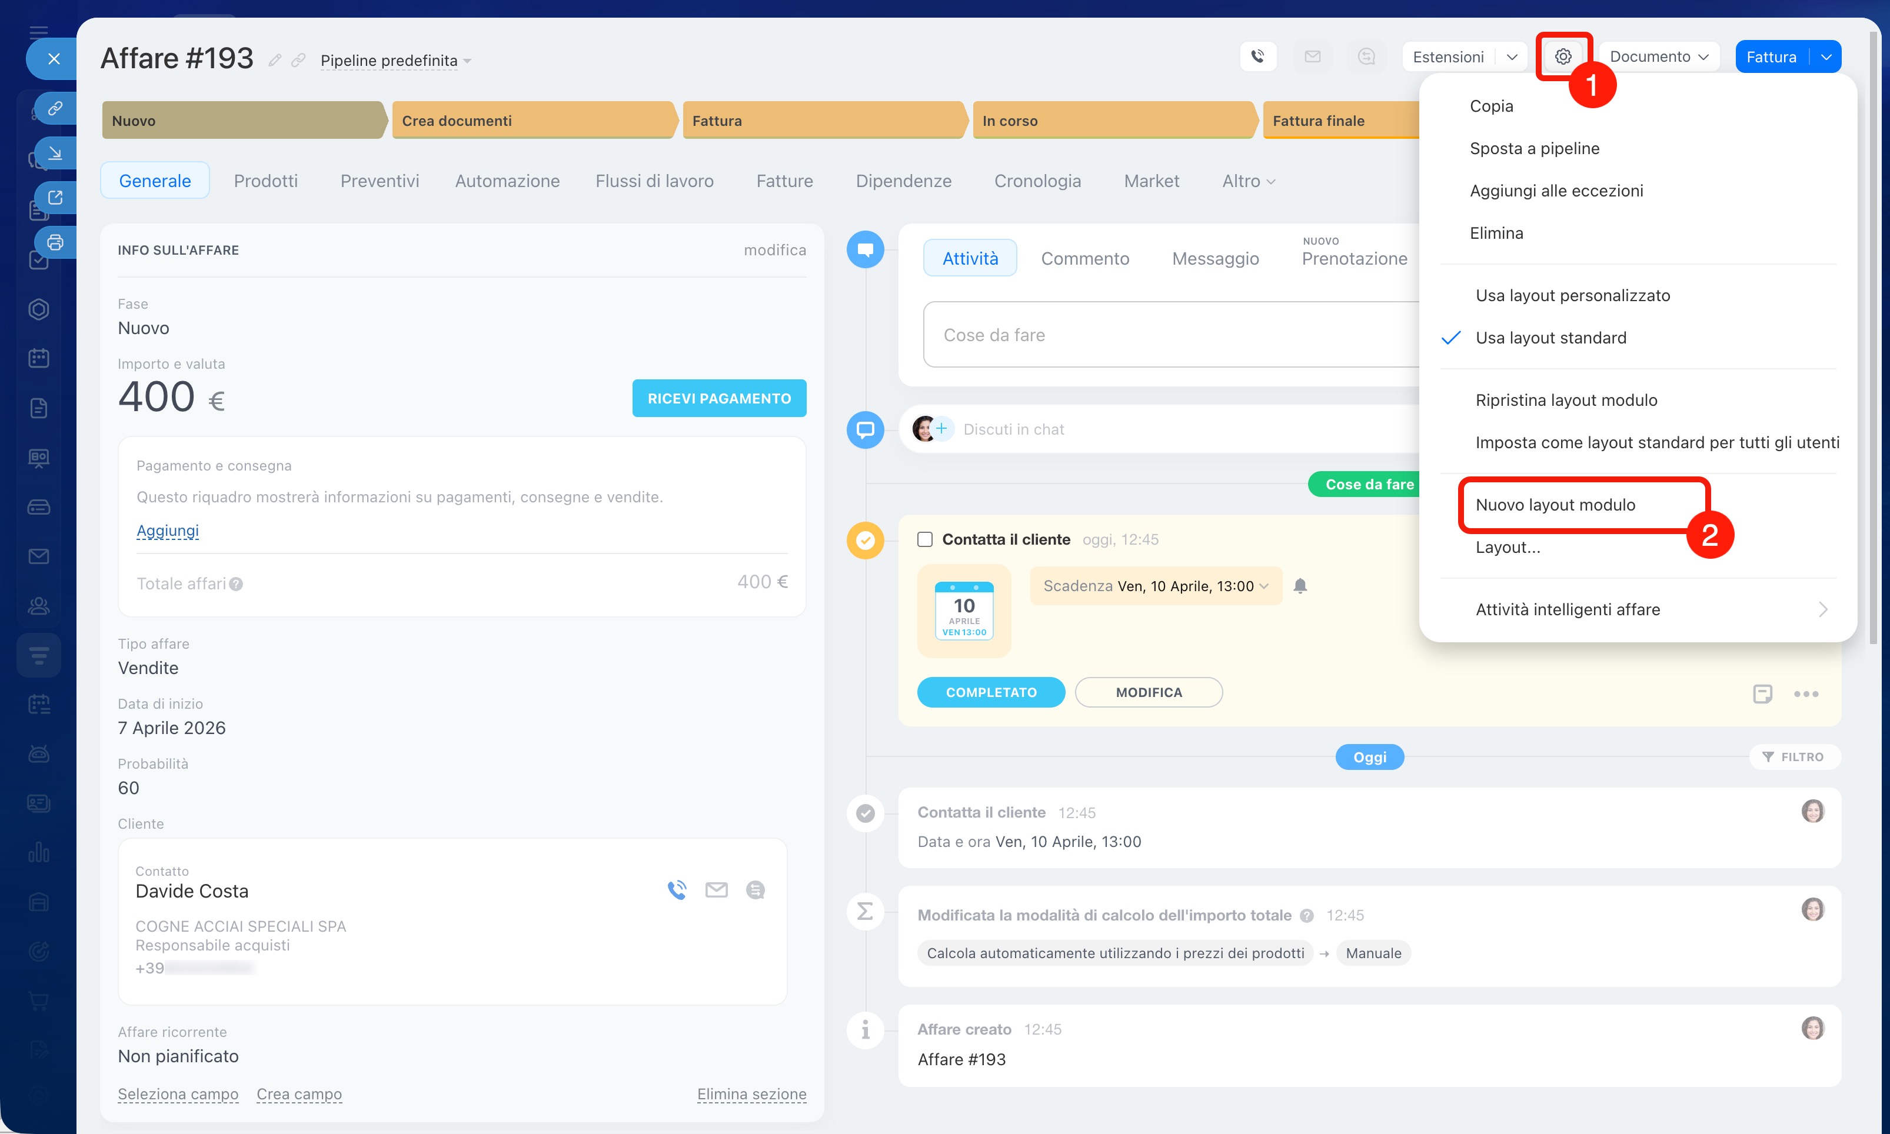
Task: Check the Contatta il cliente checkbox
Action: 925,539
